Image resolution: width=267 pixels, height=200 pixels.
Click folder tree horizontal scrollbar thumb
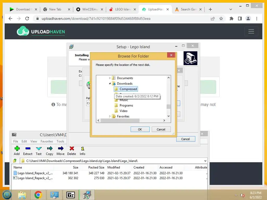[120, 120]
